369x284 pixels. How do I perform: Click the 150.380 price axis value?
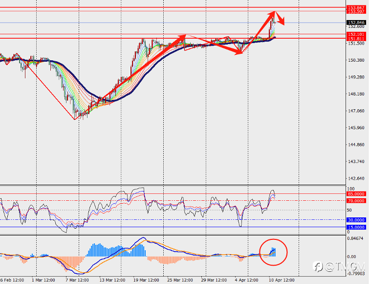tap(356, 60)
